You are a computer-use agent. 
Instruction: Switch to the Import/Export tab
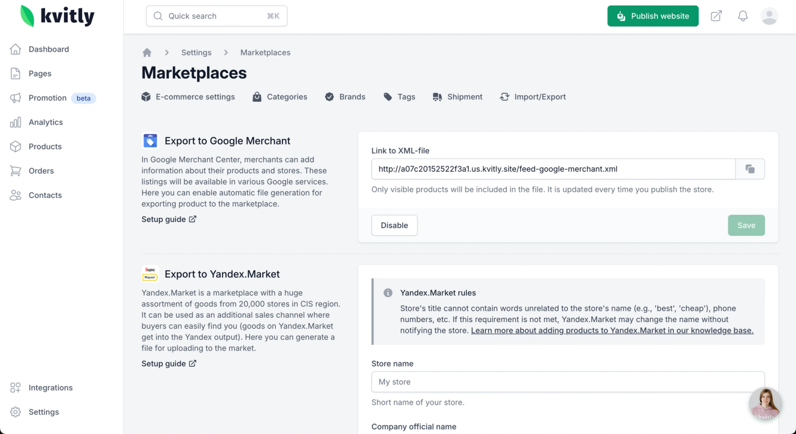(533, 97)
